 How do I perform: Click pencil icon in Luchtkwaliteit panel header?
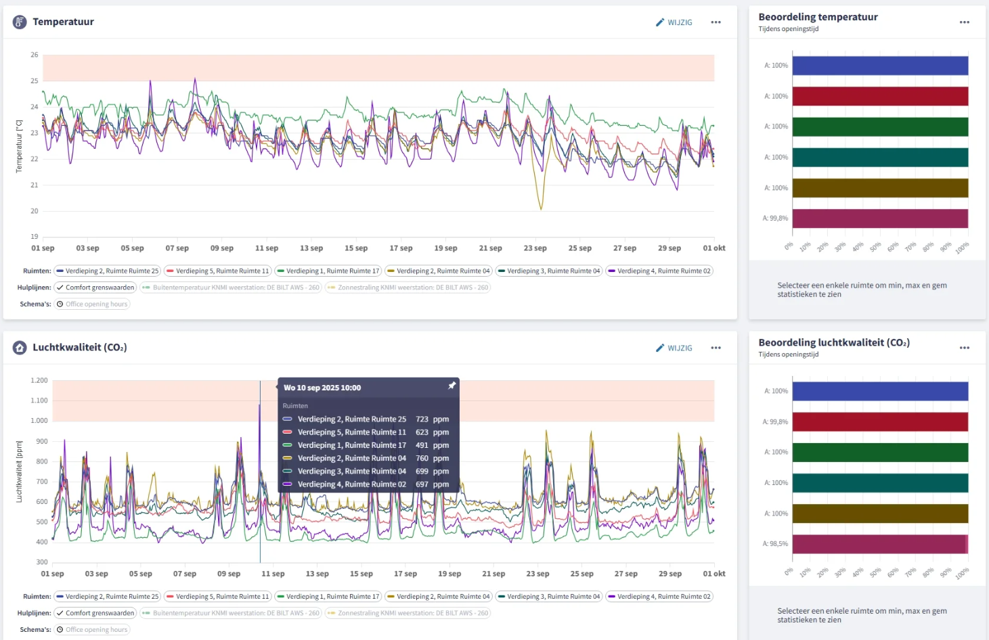tap(660, 348)
